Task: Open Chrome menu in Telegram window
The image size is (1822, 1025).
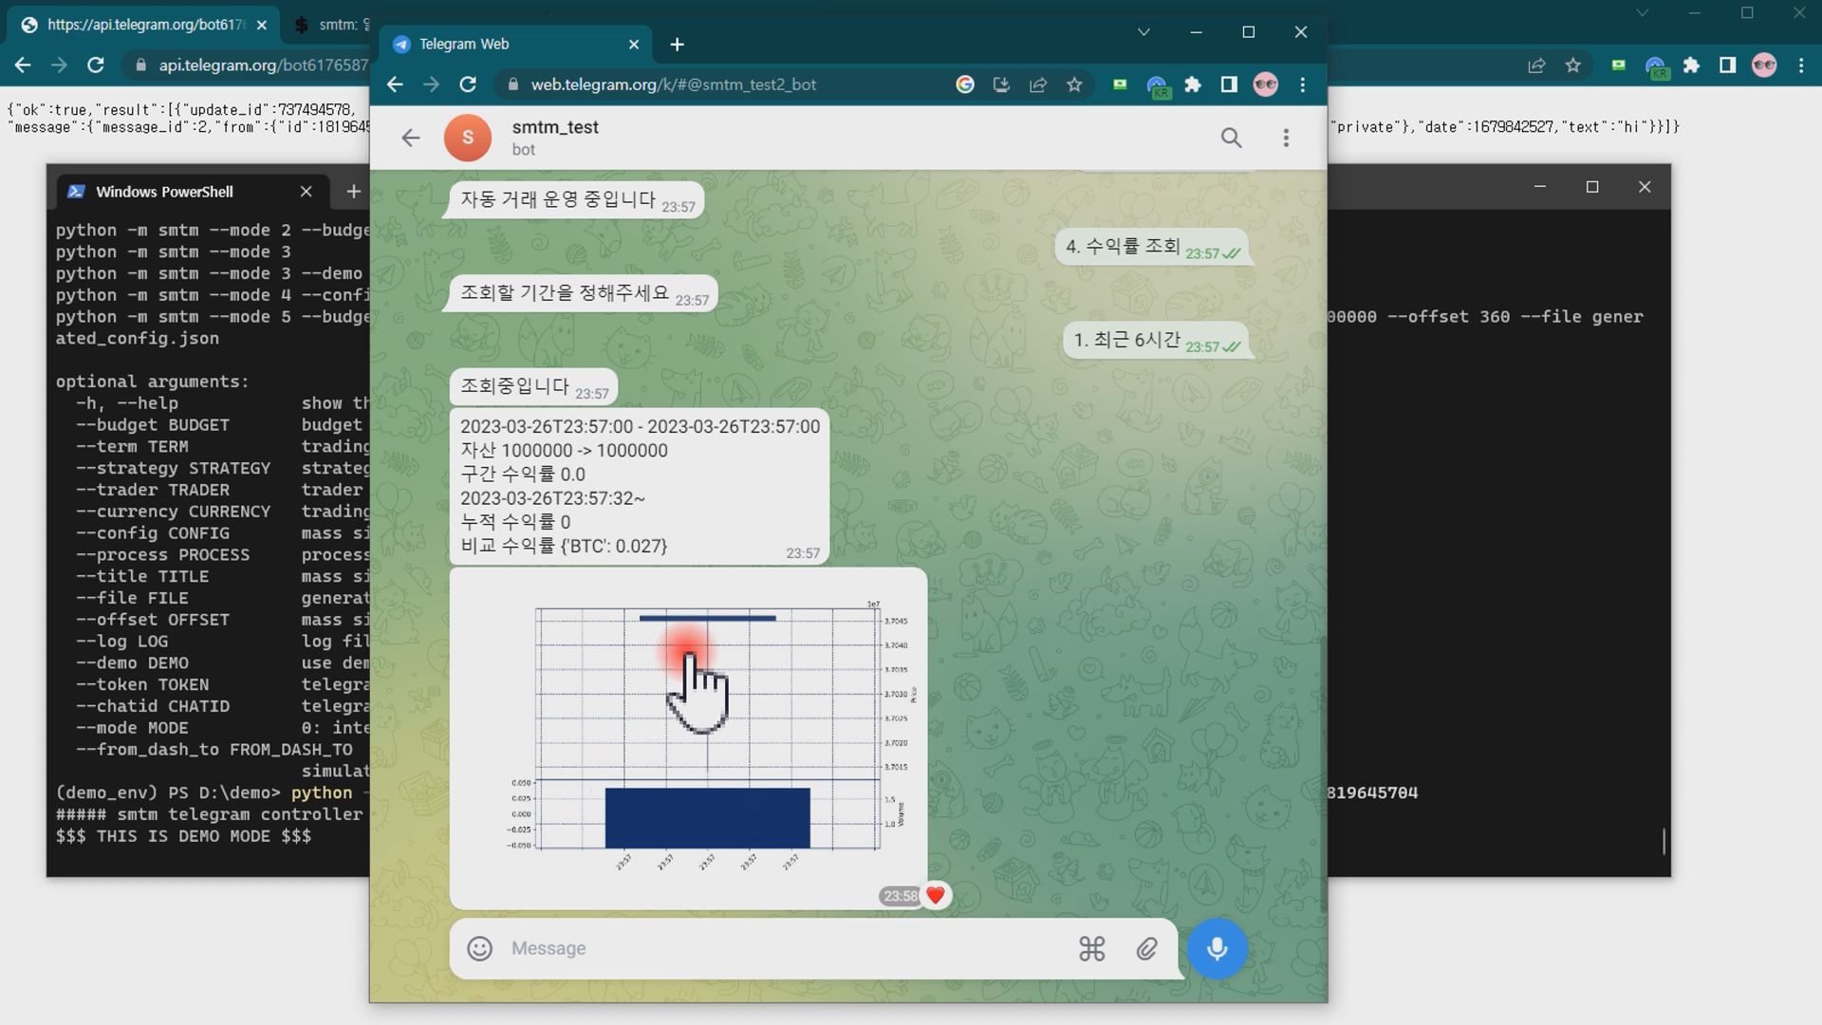Action: [x=1303, y=84]
